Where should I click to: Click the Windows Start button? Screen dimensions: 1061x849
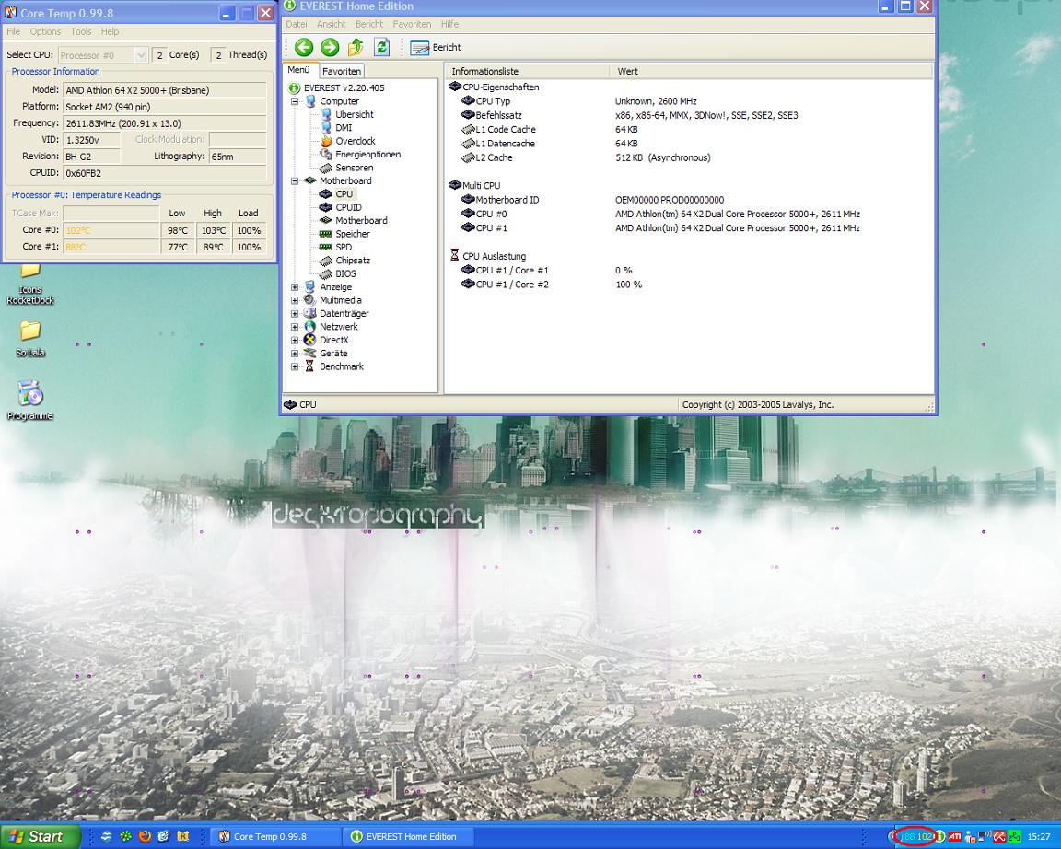(40, 837)
